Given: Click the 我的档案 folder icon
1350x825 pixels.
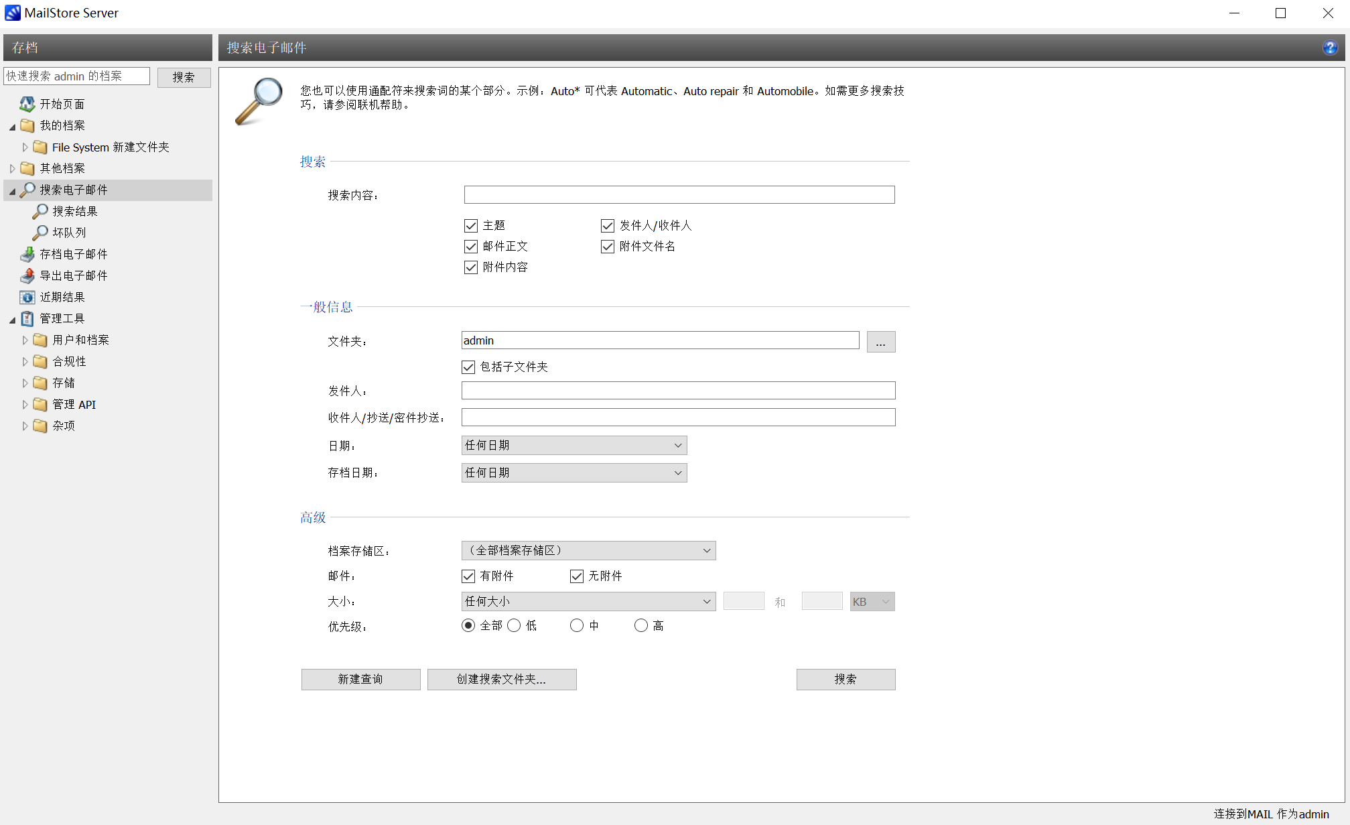Looking at the screenshot, I should [x=27, y=125].
